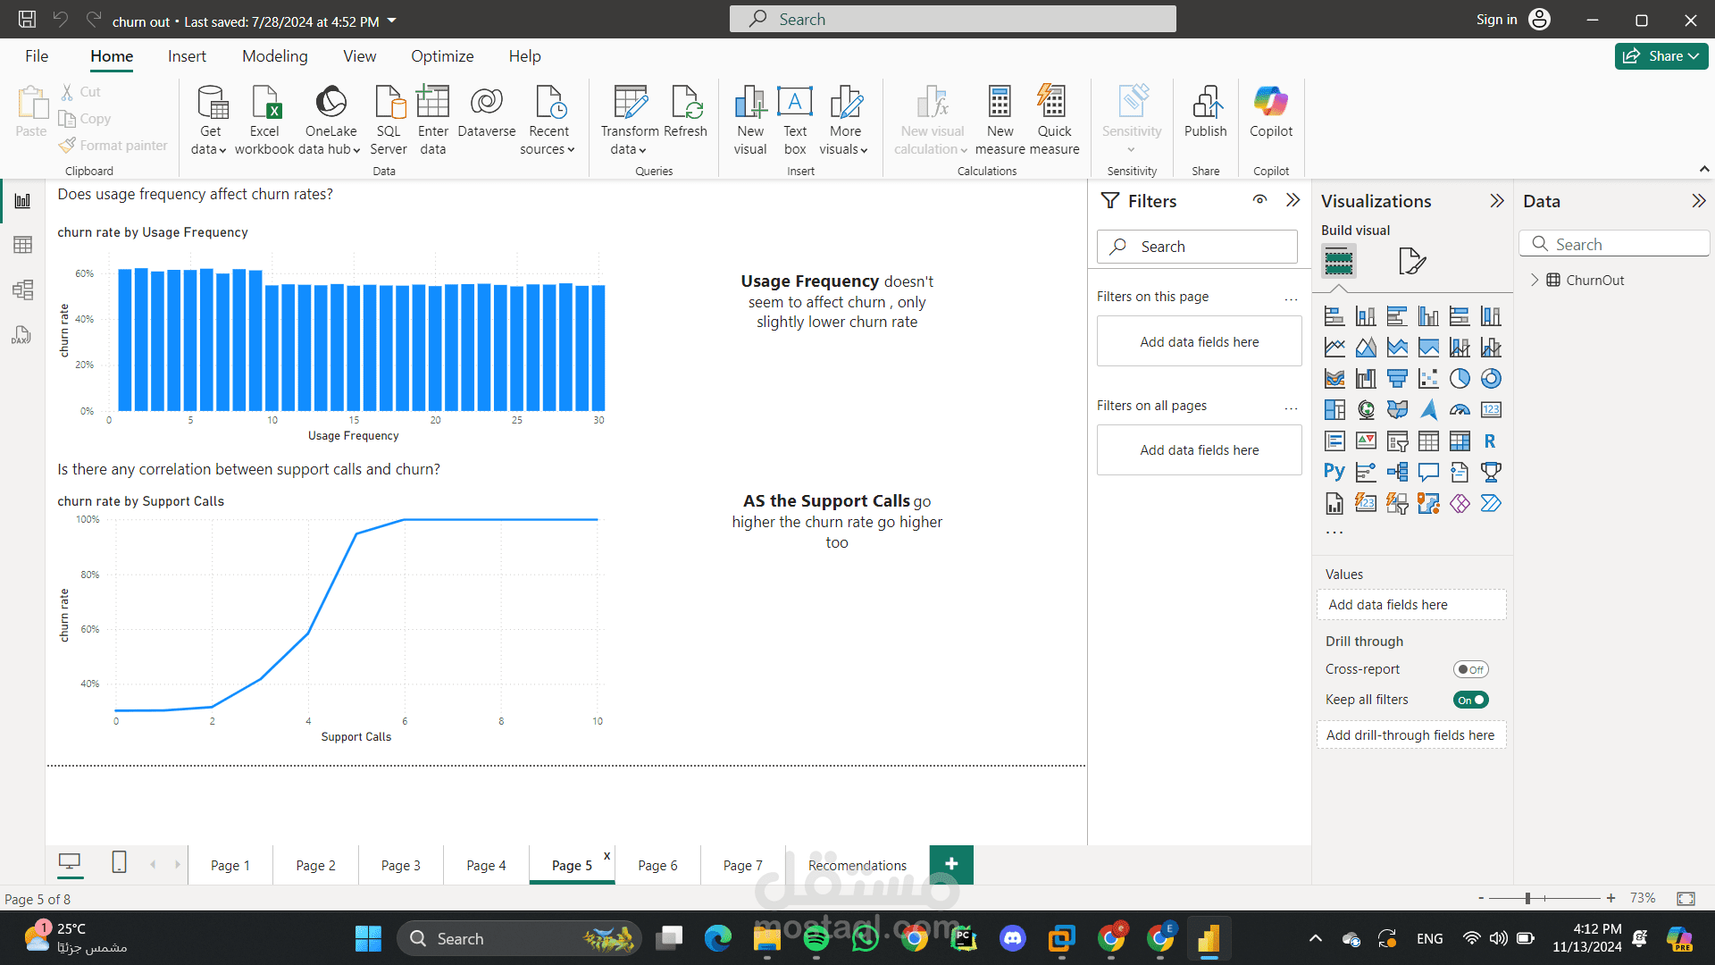
Task: Adjust the zoom slider at bottom
Action: [1528, 898]
